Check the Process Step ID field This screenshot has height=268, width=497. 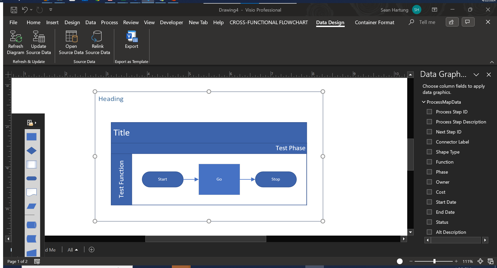[429, 112]
